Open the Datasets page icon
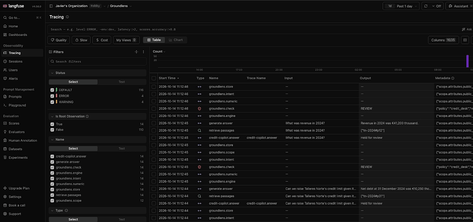This screenshot has width=473, height=222. [5, 149]
